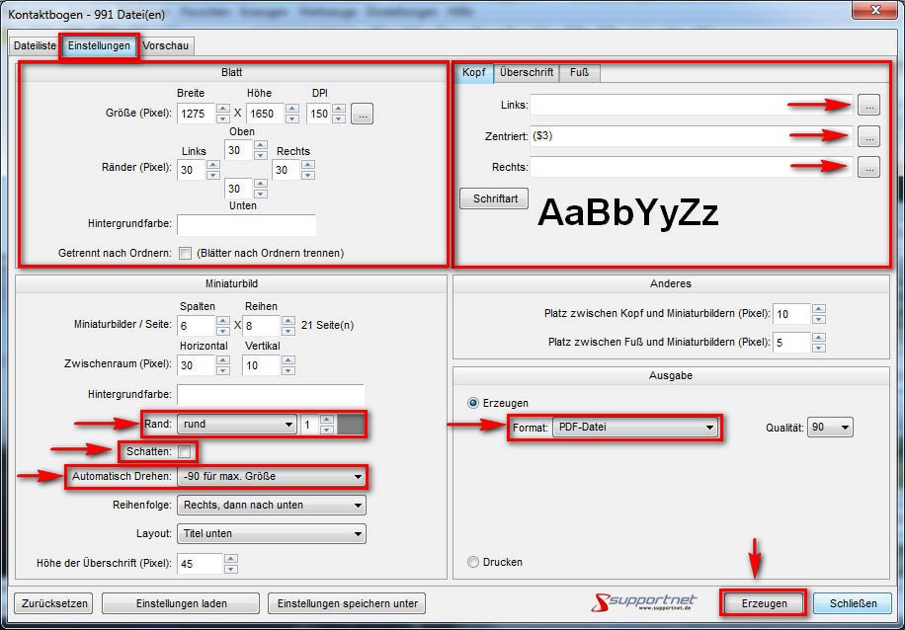Select the Drucken radio button
The image size is (905, 630).
473,562
